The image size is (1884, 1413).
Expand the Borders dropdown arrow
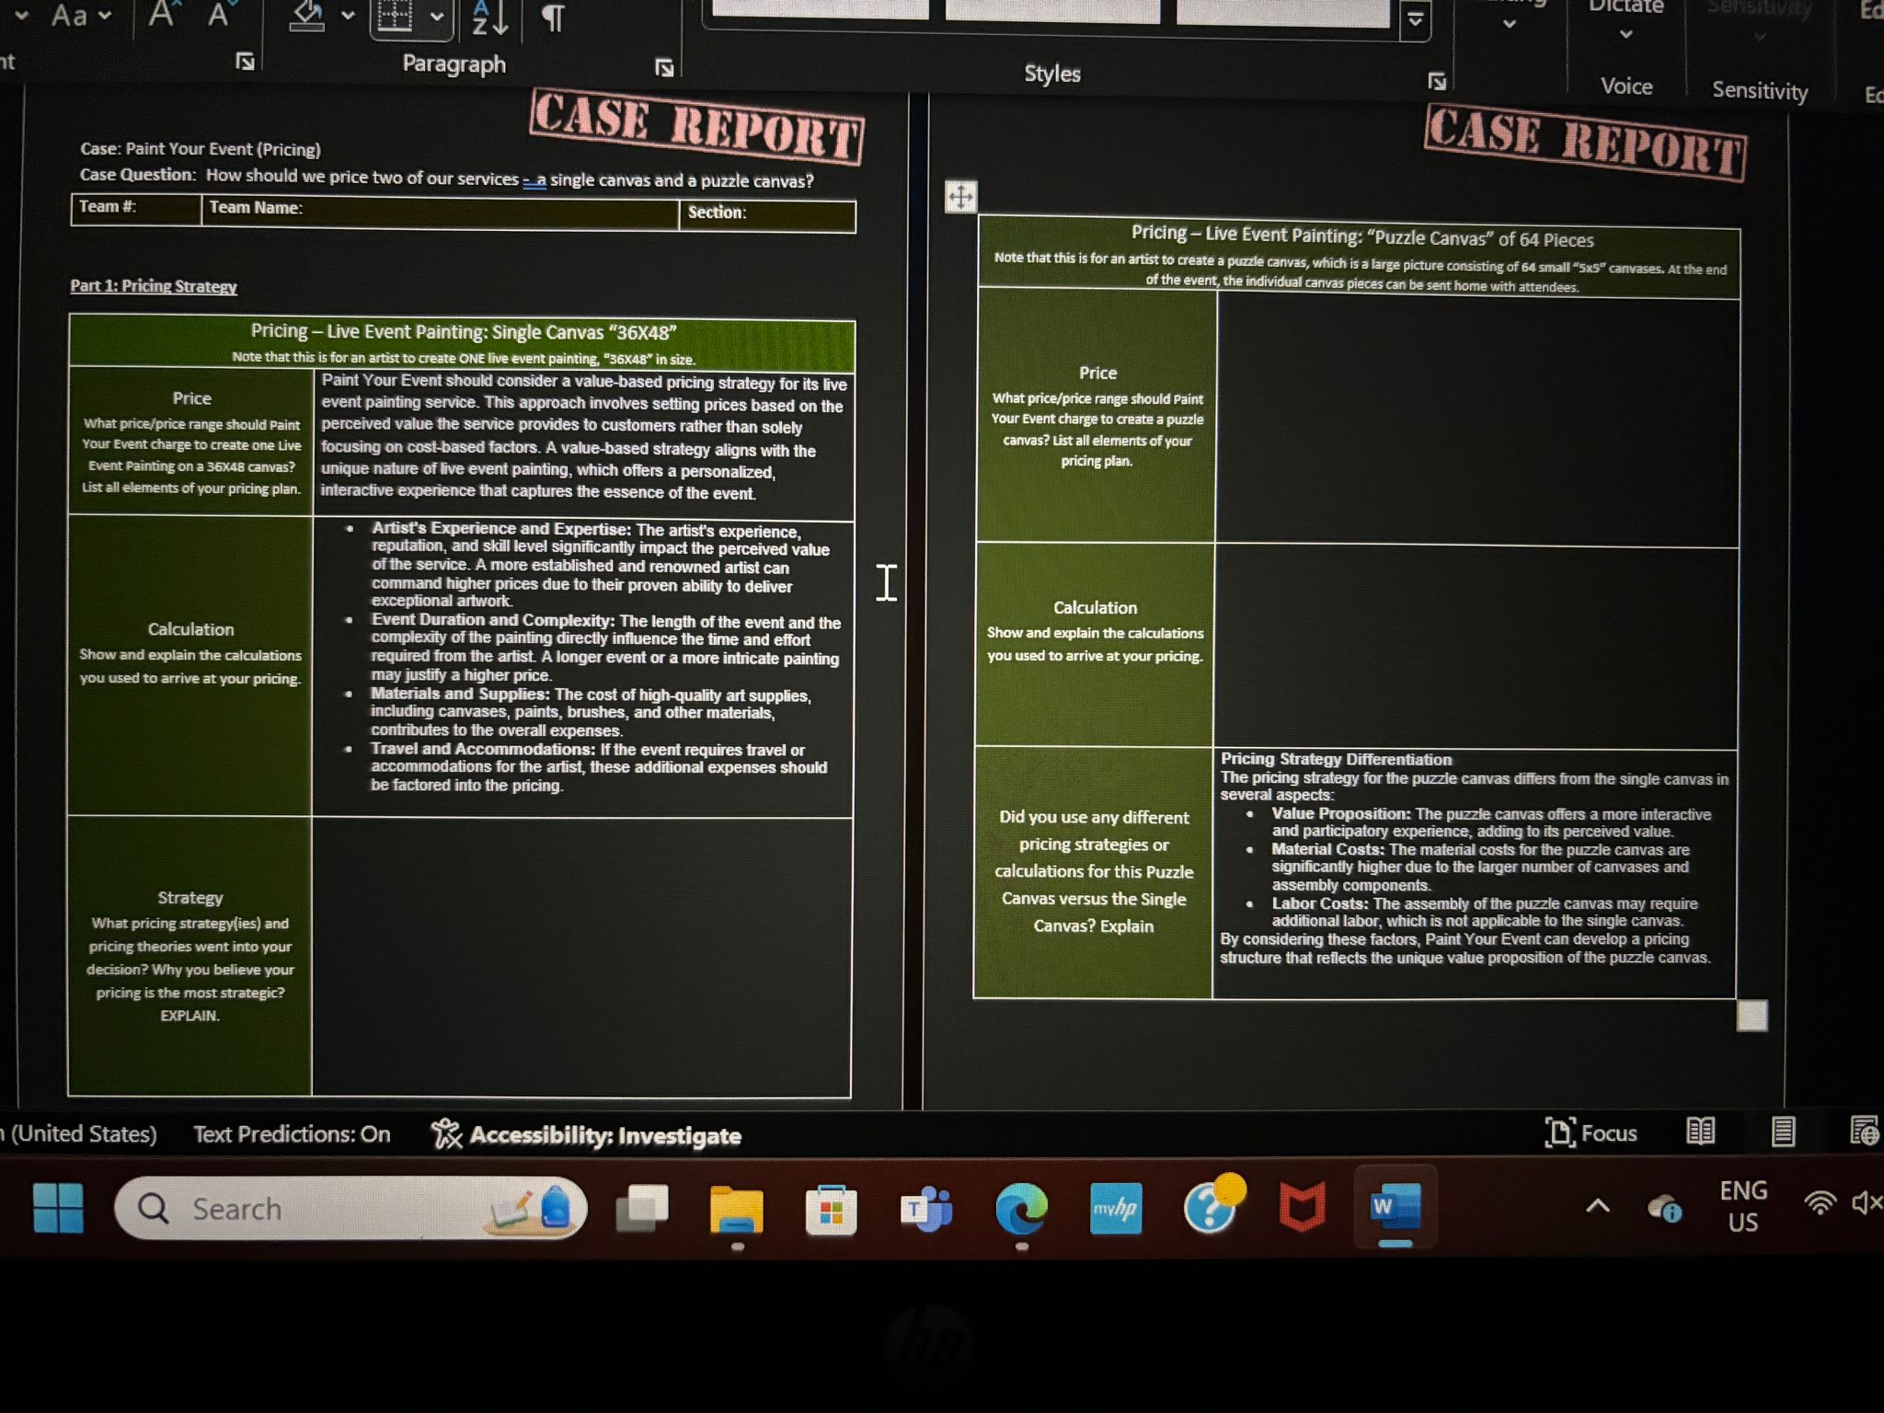click(x=438, y=18)
